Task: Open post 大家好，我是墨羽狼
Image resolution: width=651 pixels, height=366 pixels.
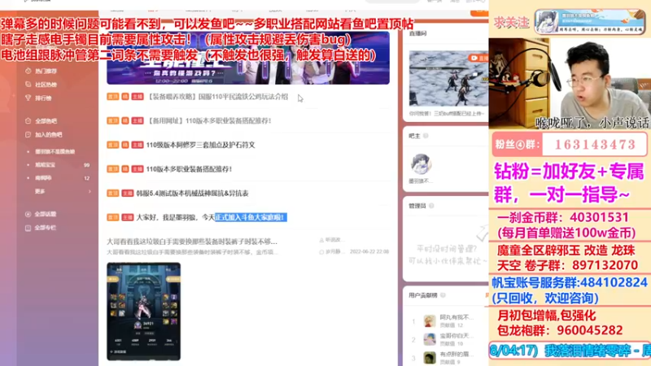Action: pyautogui.click(x=212, y=217)
